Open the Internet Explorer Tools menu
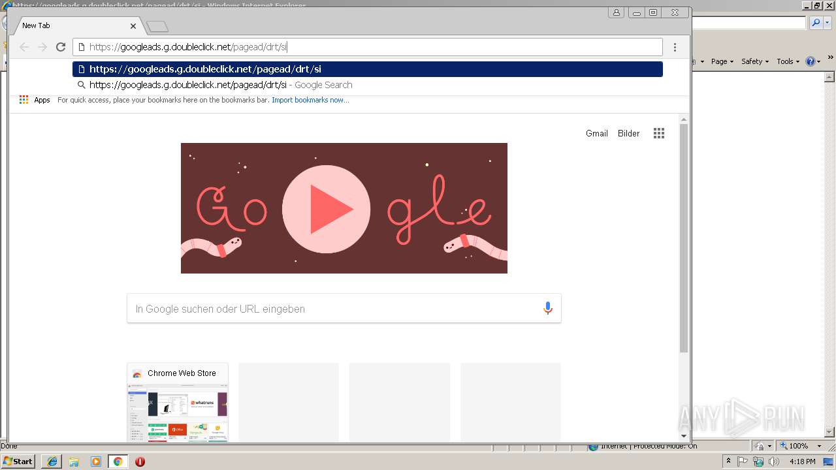This screenshot has height=470, width=836. 788,61
